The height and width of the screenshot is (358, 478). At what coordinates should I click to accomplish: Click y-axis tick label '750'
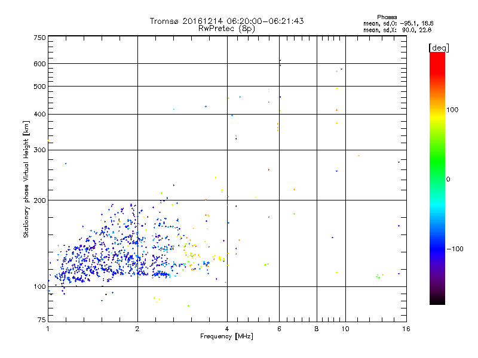[x=39, y=38]
